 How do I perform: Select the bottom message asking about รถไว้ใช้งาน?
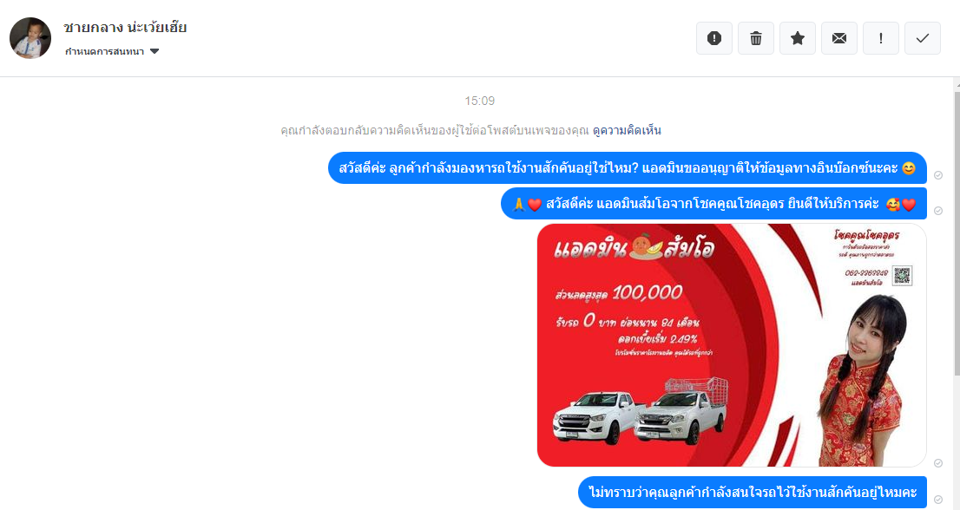click(752, 493)
